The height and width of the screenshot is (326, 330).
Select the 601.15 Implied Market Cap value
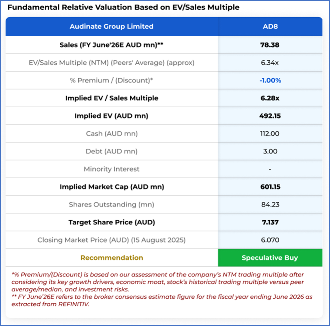tap(270, 187)
